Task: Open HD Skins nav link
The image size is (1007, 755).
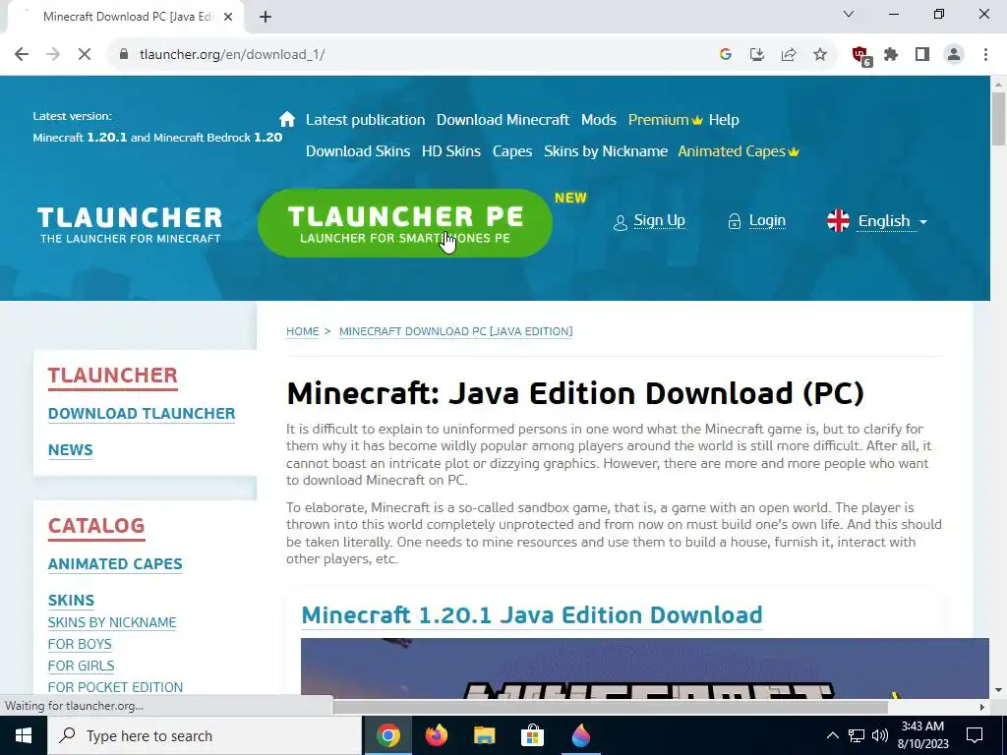Action: 450,151
